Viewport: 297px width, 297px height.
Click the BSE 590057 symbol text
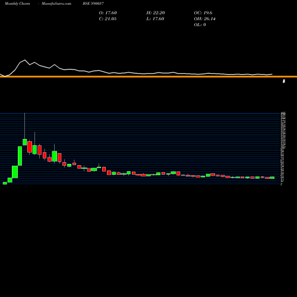pos(93,4)
